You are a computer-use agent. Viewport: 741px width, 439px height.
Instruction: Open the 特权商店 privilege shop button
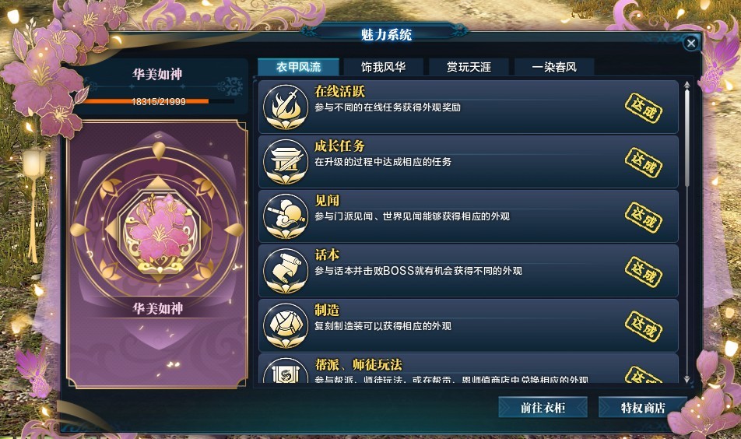tap(643, 407)
